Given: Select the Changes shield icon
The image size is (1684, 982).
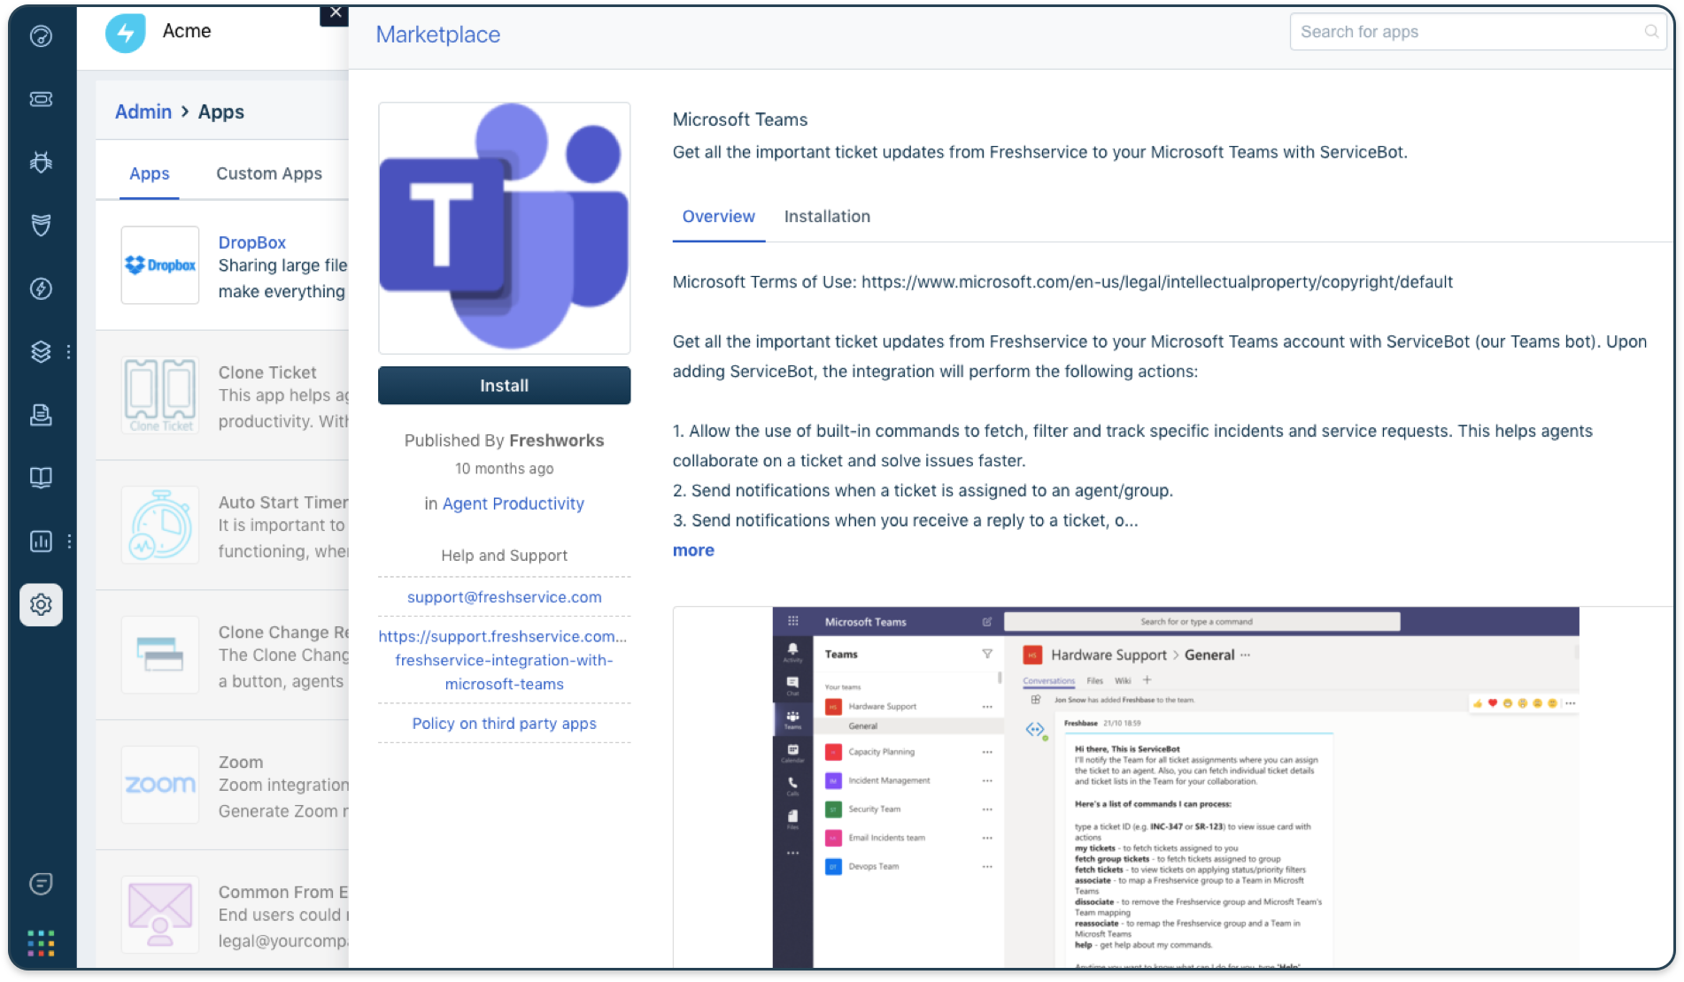Looking at the screenshot, I should (41, 224).
